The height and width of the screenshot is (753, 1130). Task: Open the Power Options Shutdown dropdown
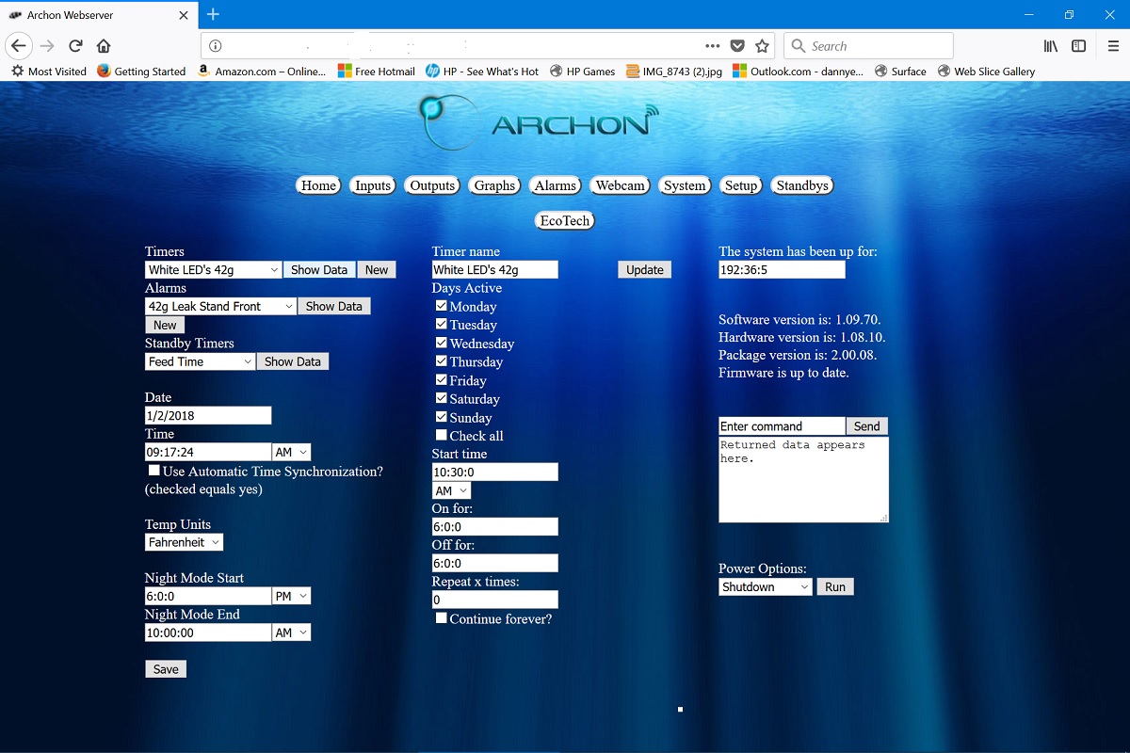point(765,586)
